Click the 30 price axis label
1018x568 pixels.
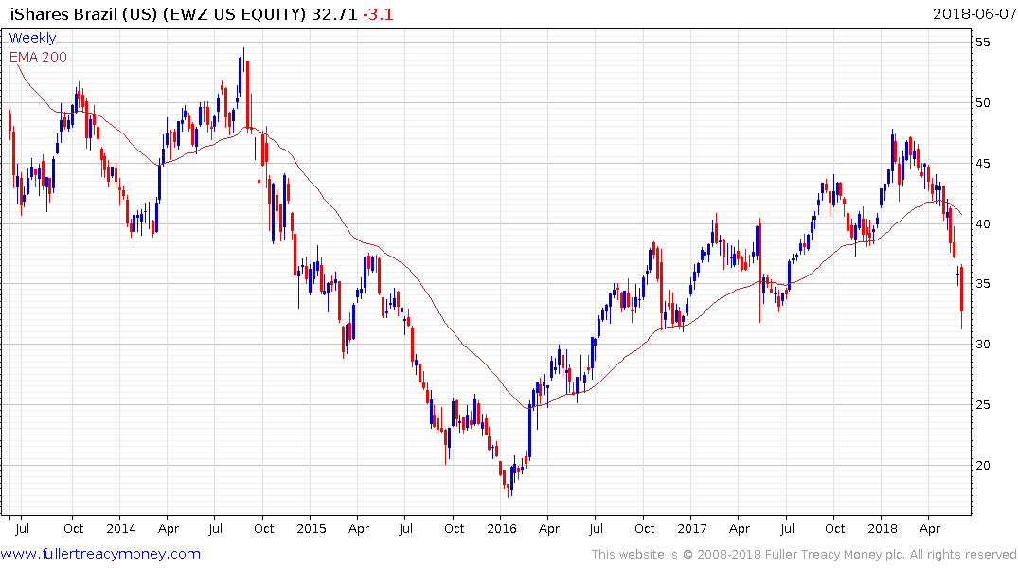[x=983, y=344]
